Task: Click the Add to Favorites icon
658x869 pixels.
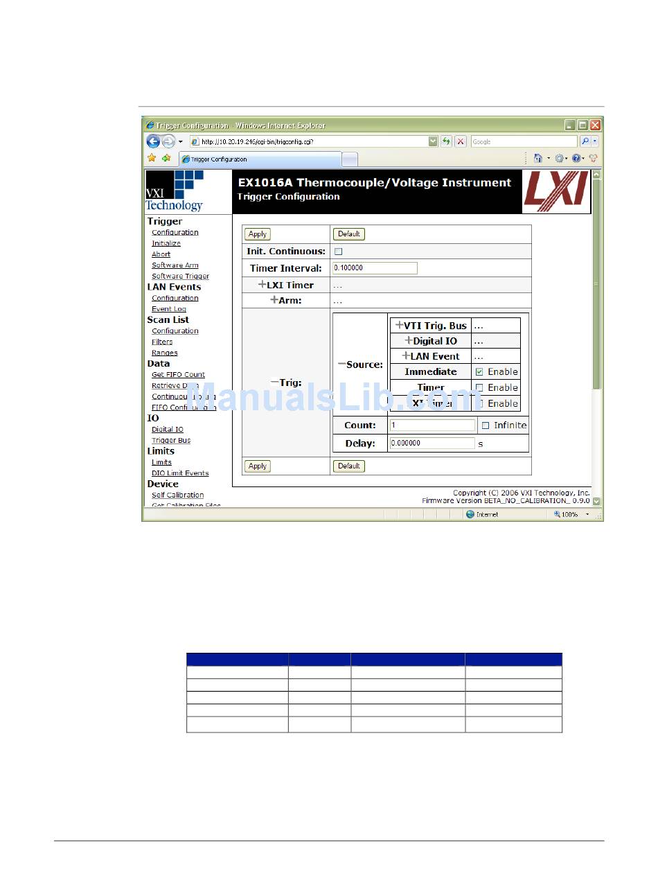Action: [166, 159]
